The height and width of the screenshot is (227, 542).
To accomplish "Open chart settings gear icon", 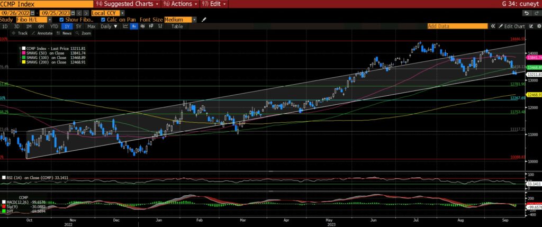I will 538,26.
